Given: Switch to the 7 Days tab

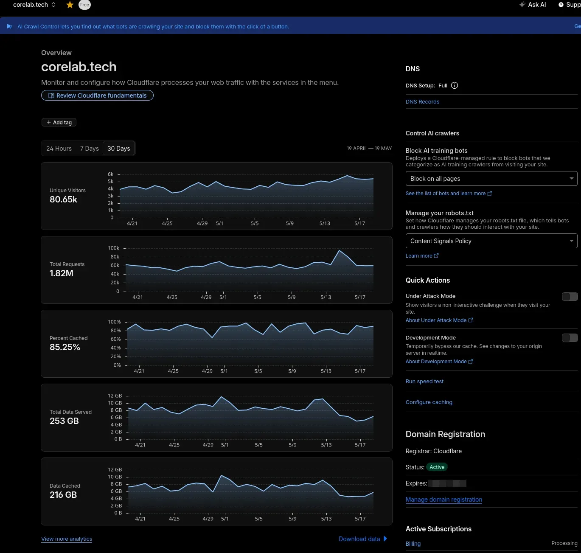Looking at the screenshot, I should 90,149.
